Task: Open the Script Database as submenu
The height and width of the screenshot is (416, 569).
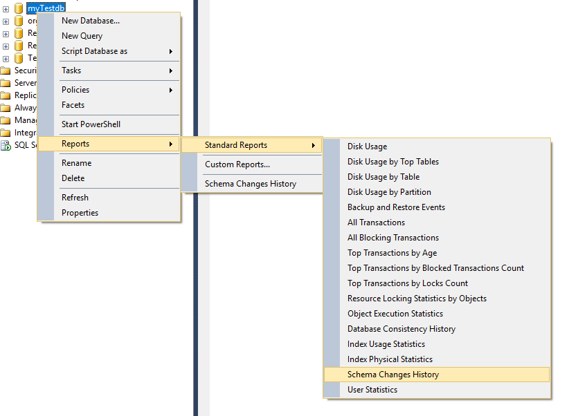Action: pos(95,51)
